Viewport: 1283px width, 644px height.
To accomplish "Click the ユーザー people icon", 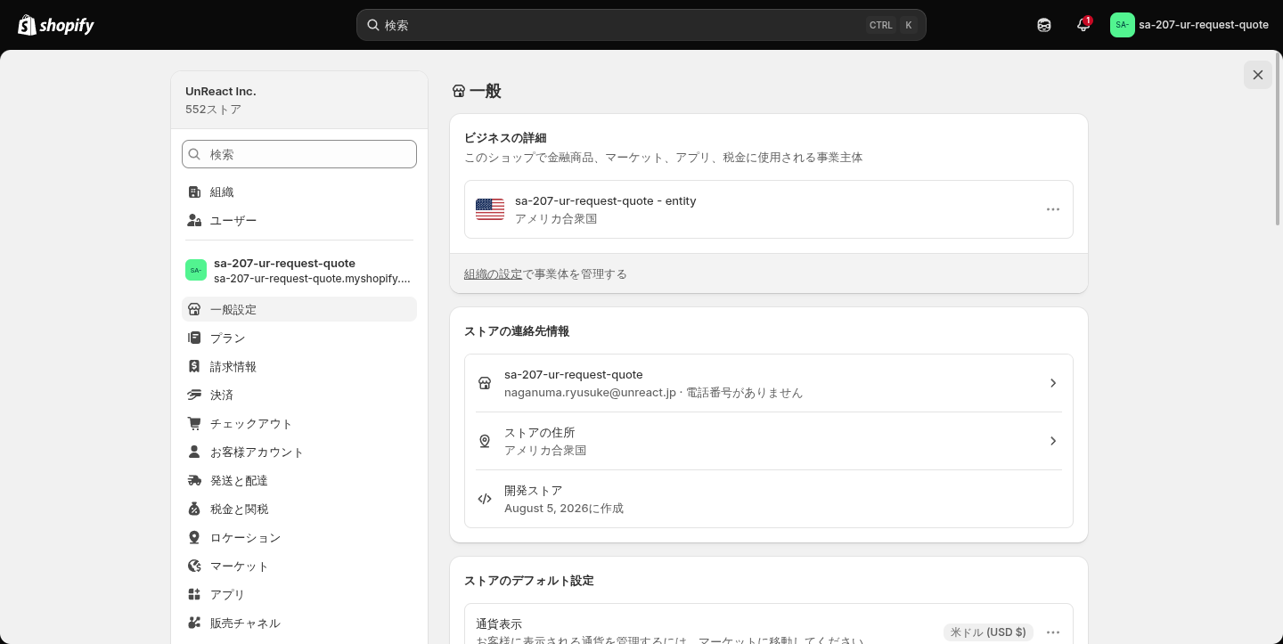I will coord(194,220).
